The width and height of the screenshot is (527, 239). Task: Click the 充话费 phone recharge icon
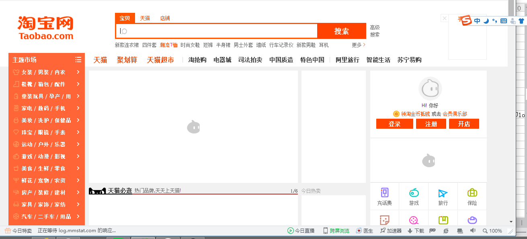[x=384, y=193]
